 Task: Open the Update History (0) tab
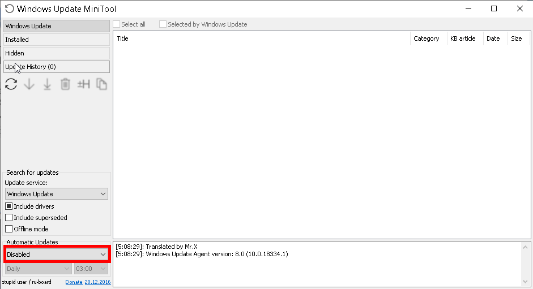click(x=57, y=67)
